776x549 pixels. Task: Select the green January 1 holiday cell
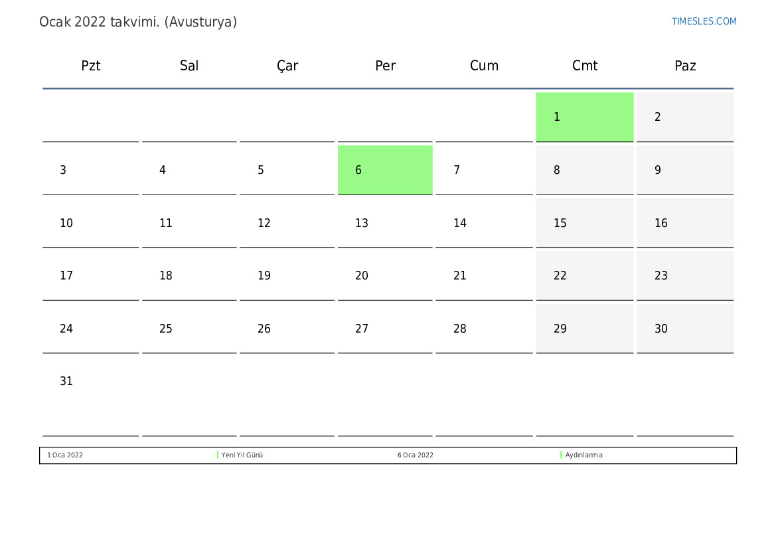584,117
